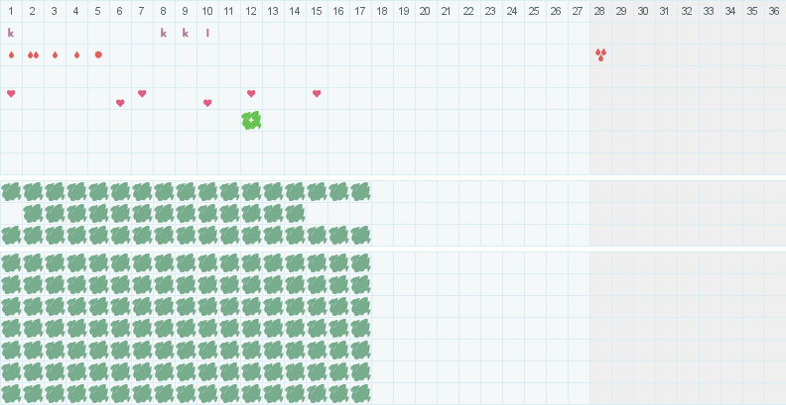The image size is (786, 405).
Task: Click the 'k' marker on day 8
Action: point(164,33)
